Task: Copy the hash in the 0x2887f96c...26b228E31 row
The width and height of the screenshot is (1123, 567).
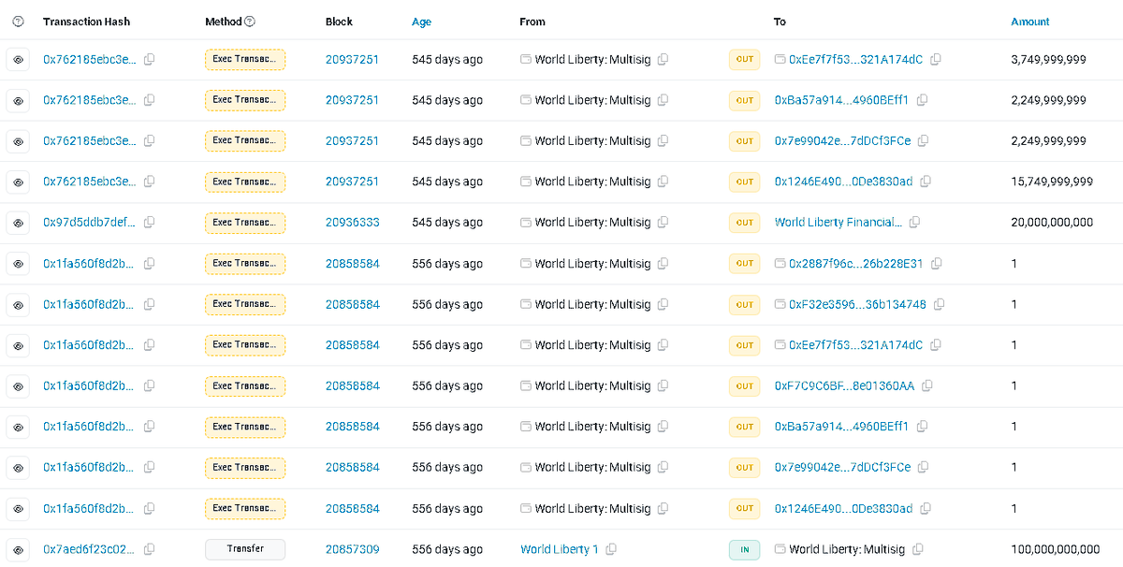Action: [150, 264]
